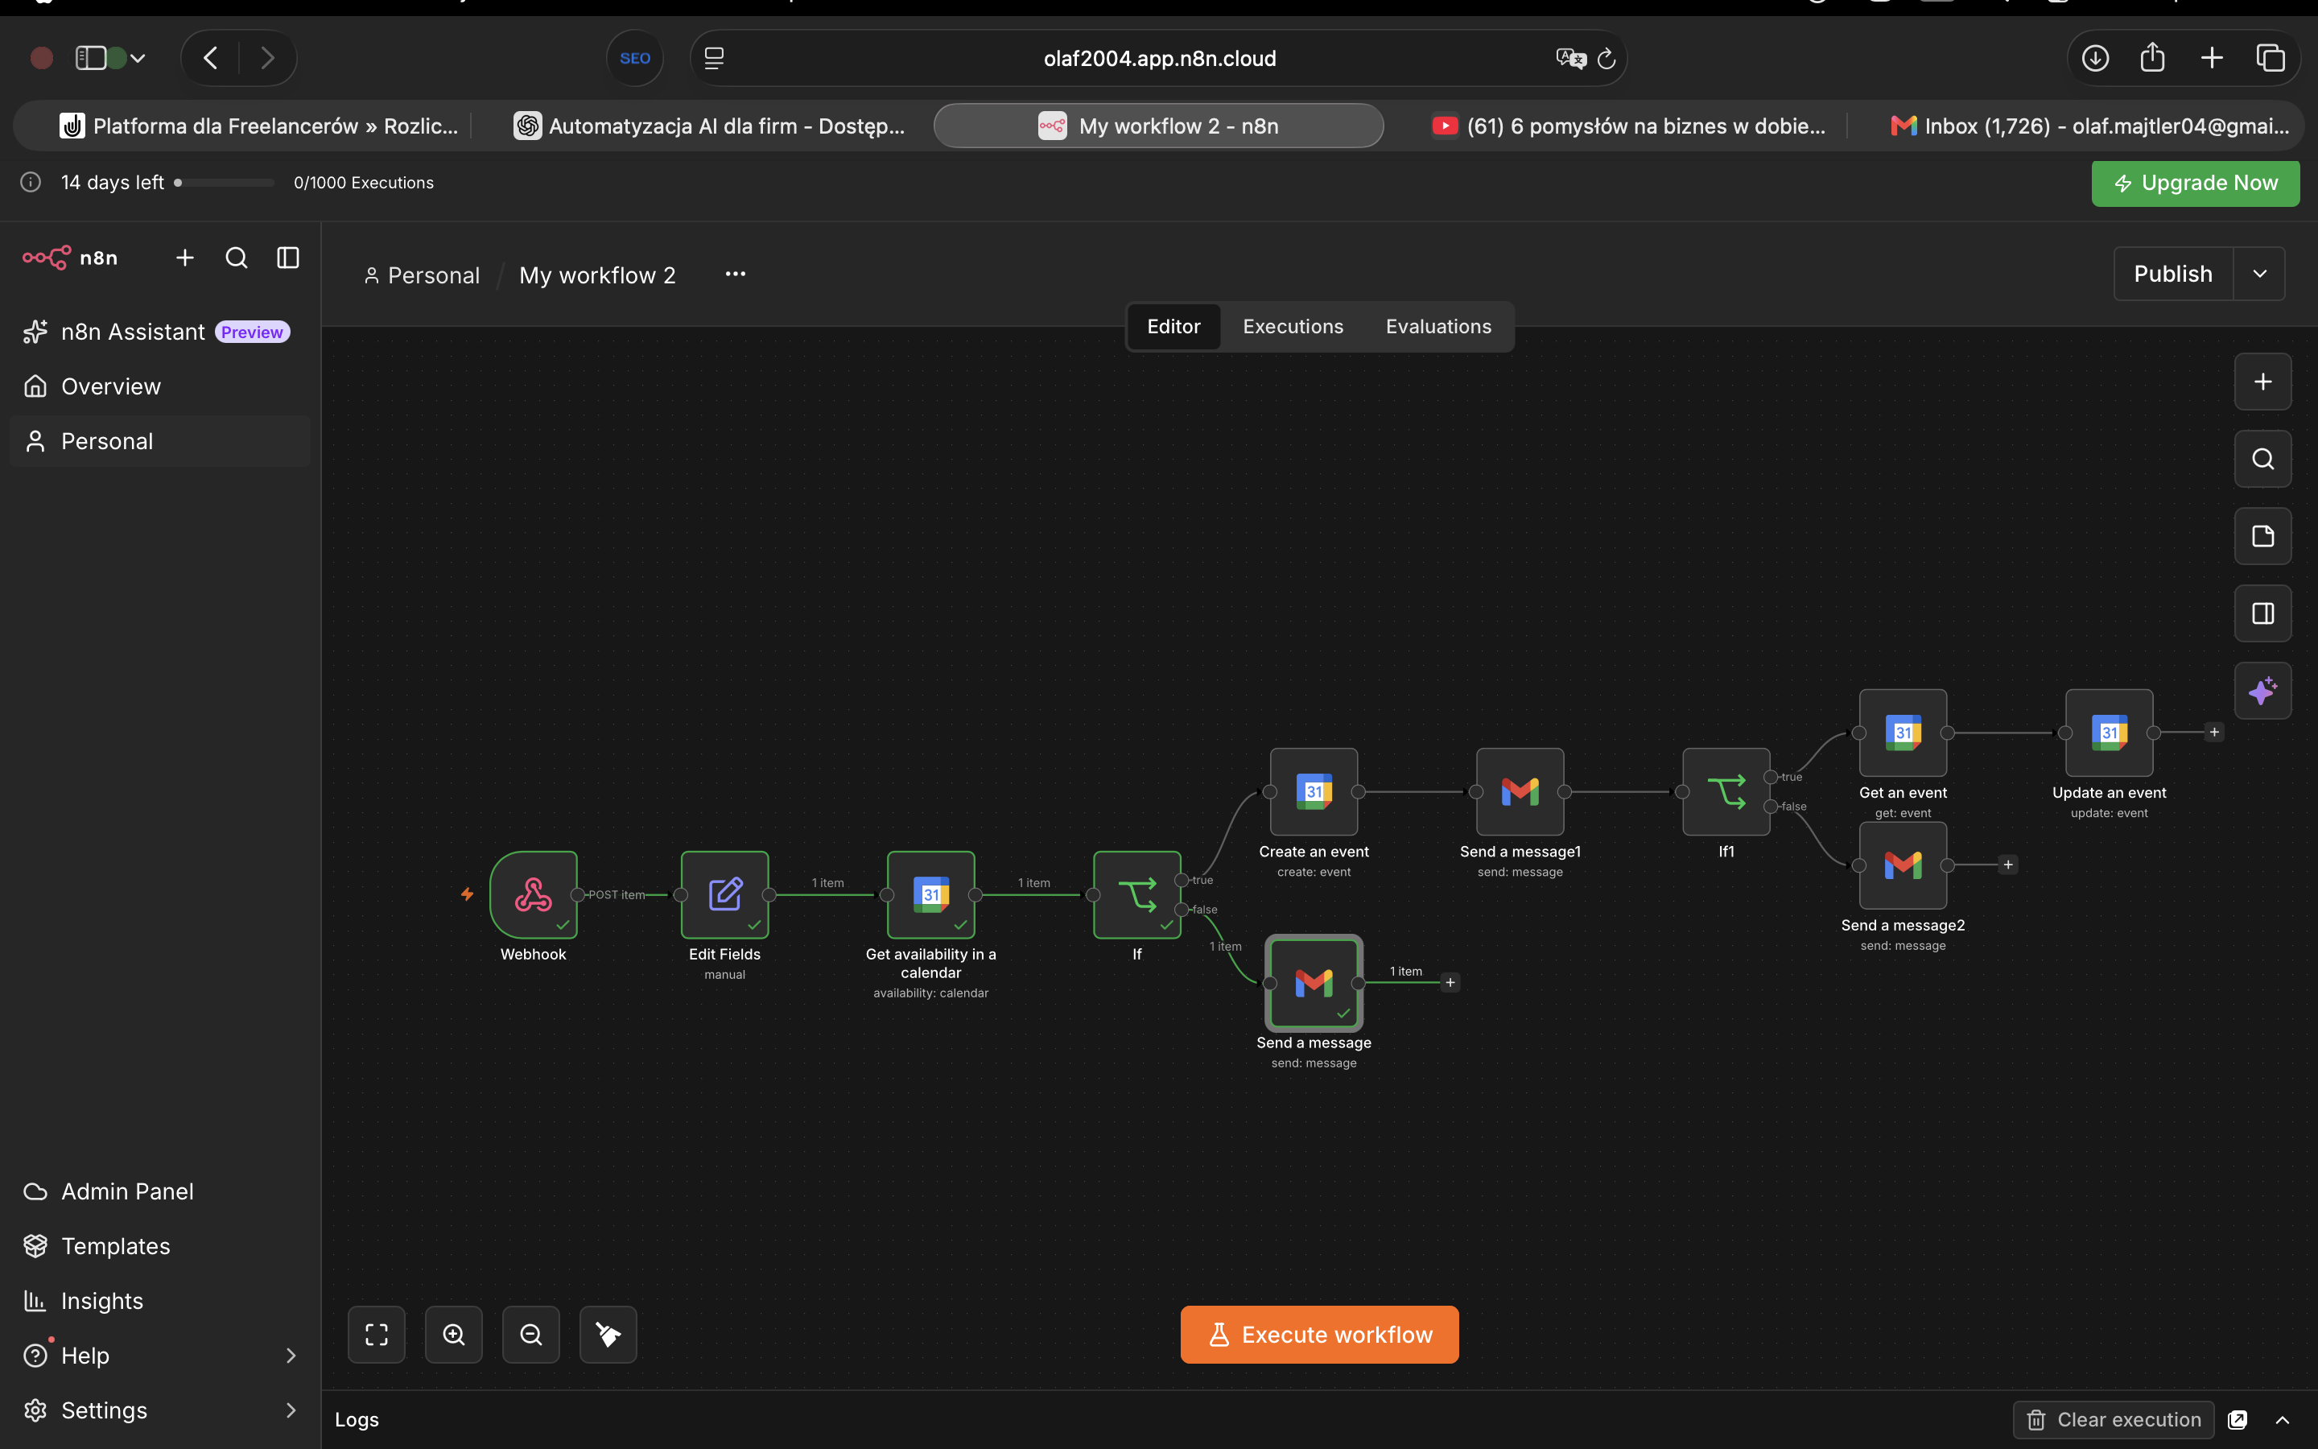Toggle the n8n sidebar collapse icon
The width and height of the screenshot is (2318, 1449).
coord(287,258)
